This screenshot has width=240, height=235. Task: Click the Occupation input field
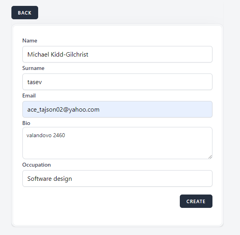point(117,178)
